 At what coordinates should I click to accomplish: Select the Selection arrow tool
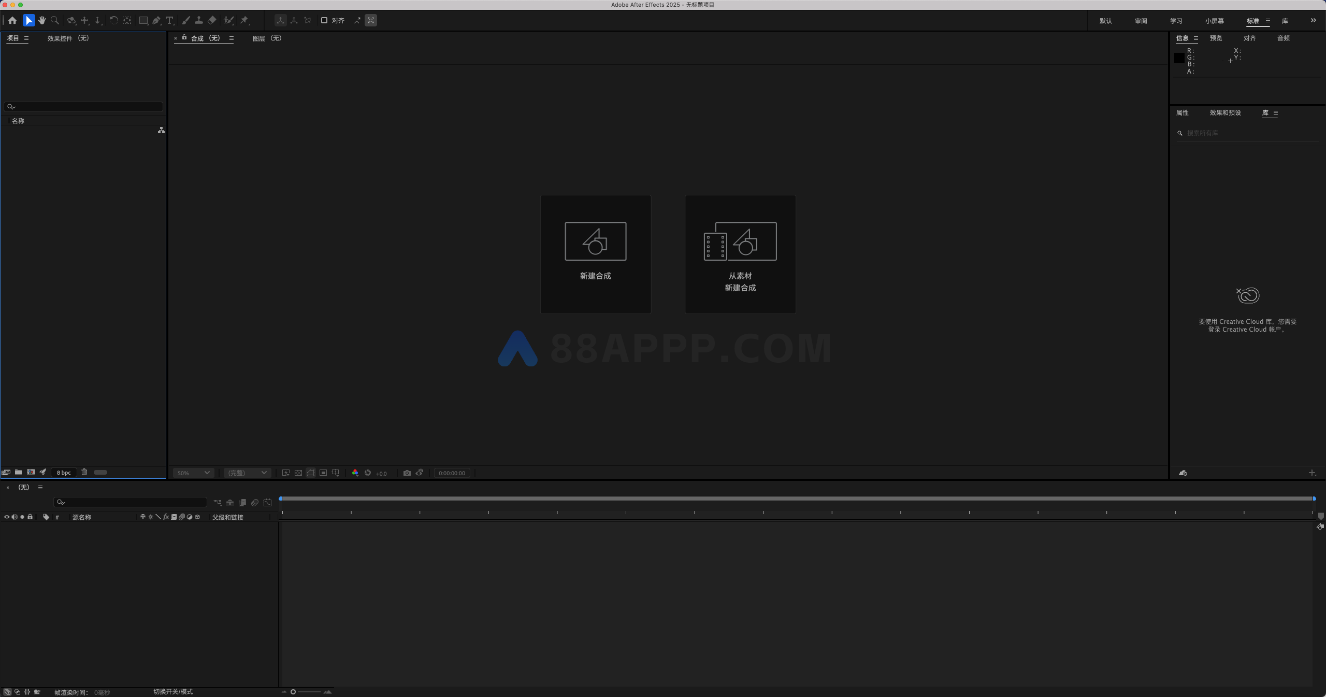28,21
